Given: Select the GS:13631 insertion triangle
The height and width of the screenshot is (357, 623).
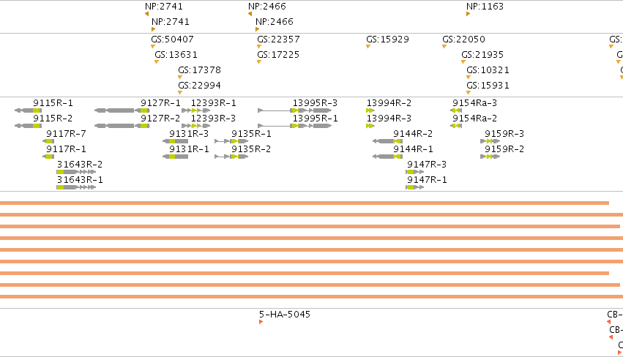Looking at the screenshot, I should [x=157, y=62].
